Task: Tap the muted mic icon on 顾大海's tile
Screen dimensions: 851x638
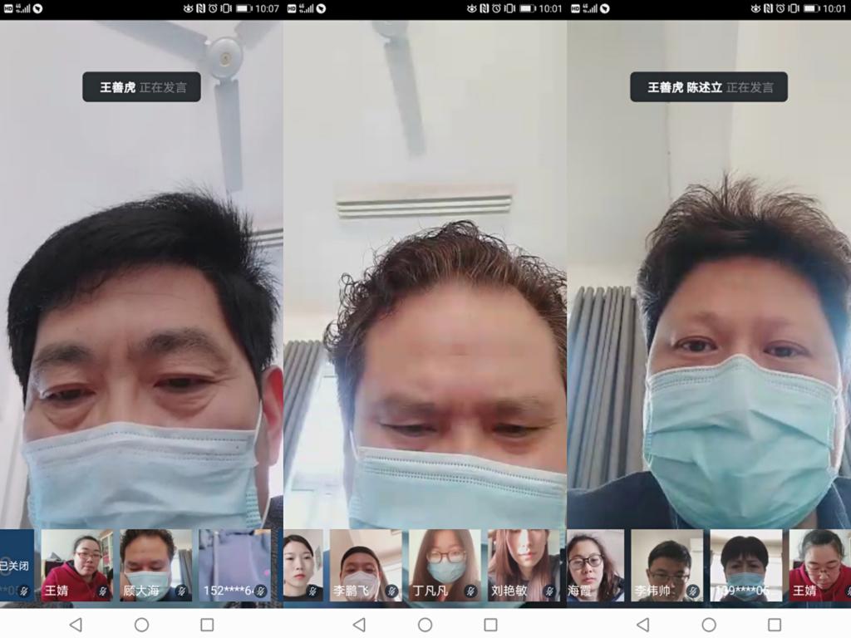Action: 181,591
